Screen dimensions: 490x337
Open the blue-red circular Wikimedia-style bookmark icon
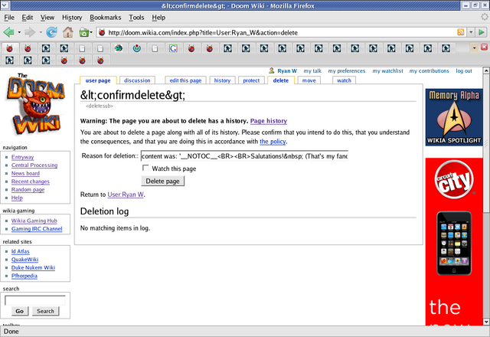(x=137, y=48)
